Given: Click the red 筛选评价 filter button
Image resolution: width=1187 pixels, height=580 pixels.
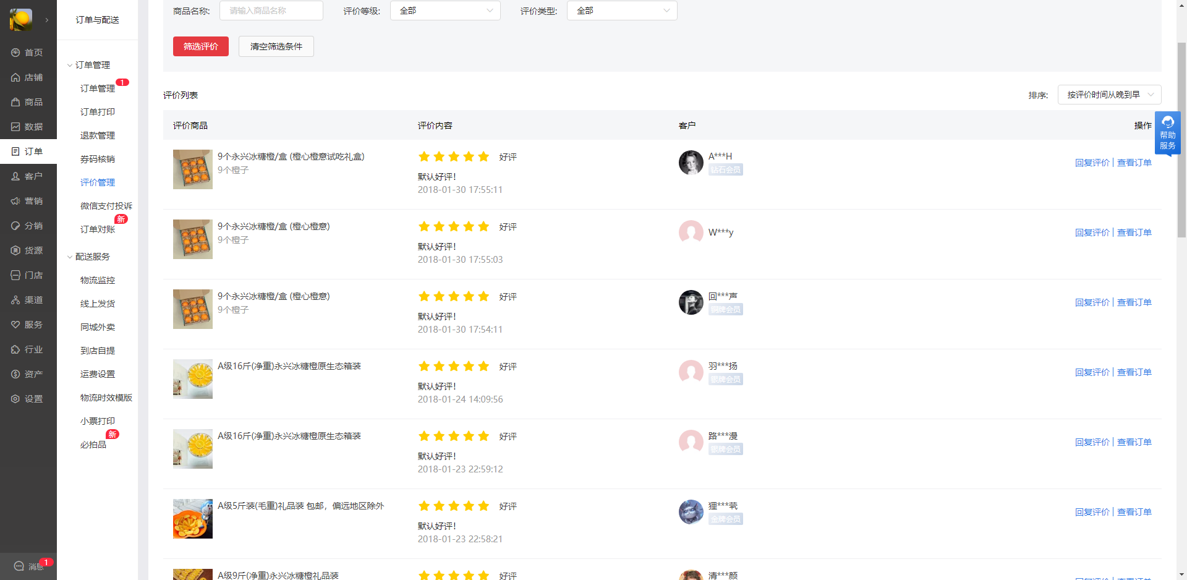Looking at the screenshot, I should pos(201,46).
